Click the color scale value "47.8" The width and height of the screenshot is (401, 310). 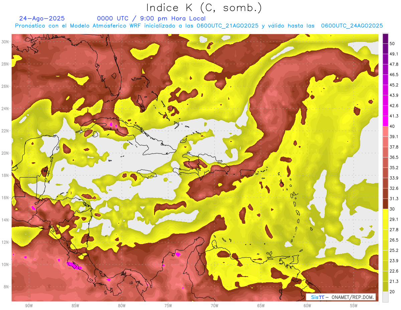pos(394,64)
